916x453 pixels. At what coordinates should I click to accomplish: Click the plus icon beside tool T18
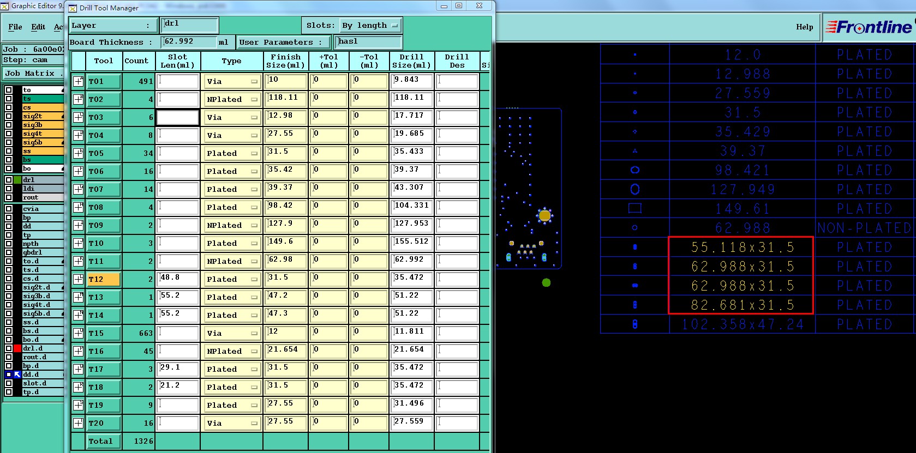[79, 387]
